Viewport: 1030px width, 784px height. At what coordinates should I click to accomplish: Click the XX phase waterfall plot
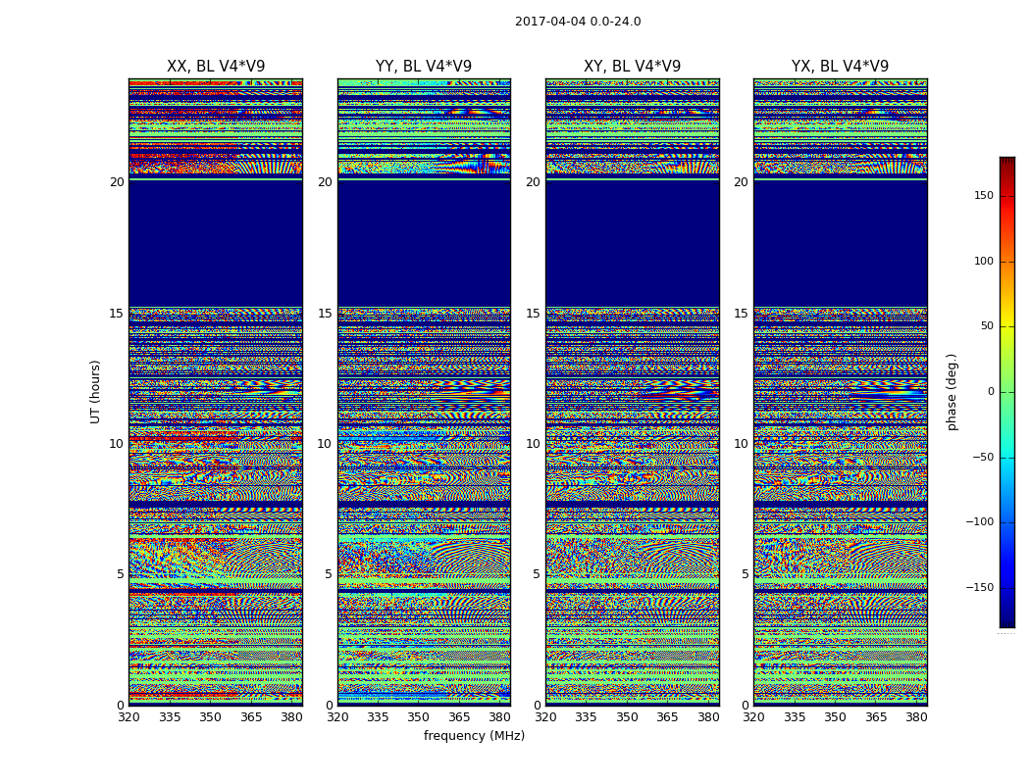[216, 392]
